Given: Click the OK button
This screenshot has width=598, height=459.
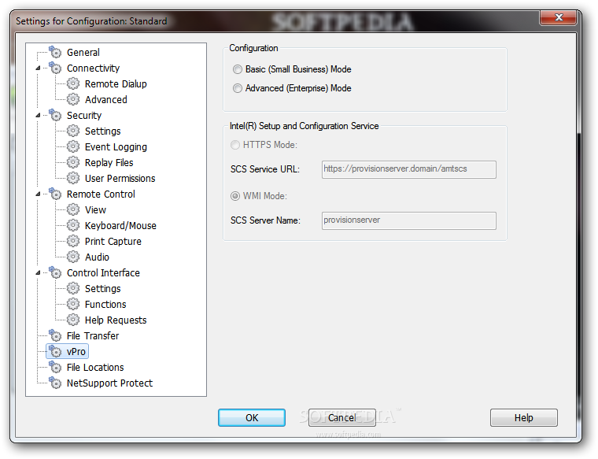Looking at the screenshot, I should [252, 418].
